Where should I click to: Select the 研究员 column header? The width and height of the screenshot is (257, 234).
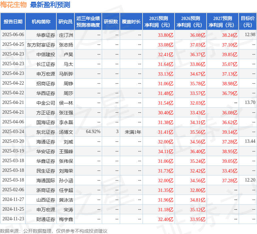tap(65, 22)
